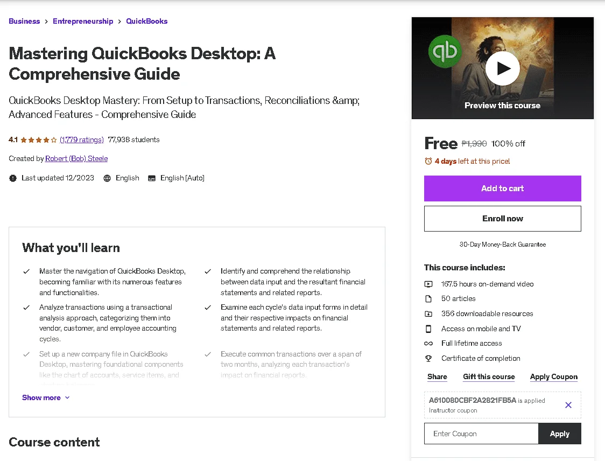The height and width of the screenshot is (461, 605).
Task: Open the Business breadcrumb category
Action: coord(24,21)
